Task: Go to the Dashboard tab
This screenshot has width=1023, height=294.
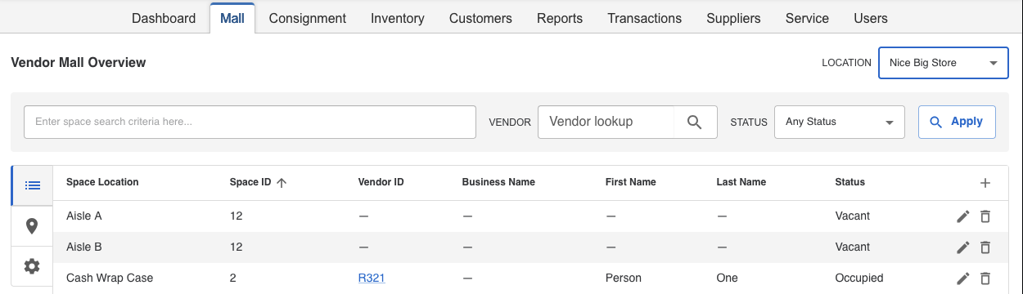Action: tap(164, 18)
